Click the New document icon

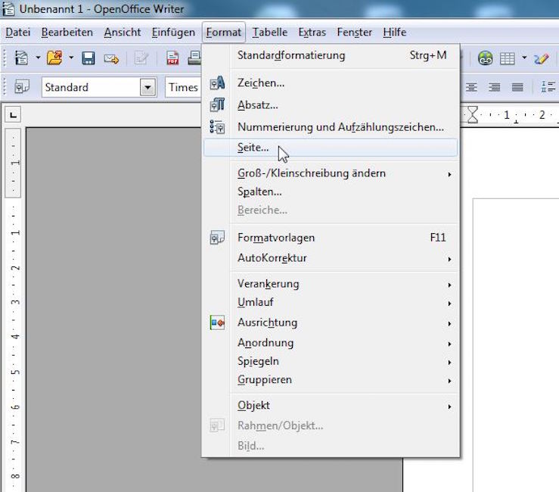tap(21, 58)
